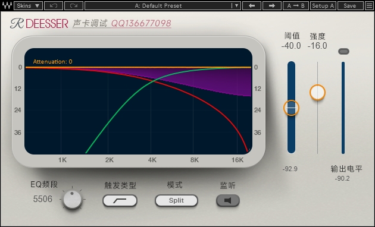Click the Waves logo icon
The width and height of the screenshot is (375, 227).
(x=7, y=5)
